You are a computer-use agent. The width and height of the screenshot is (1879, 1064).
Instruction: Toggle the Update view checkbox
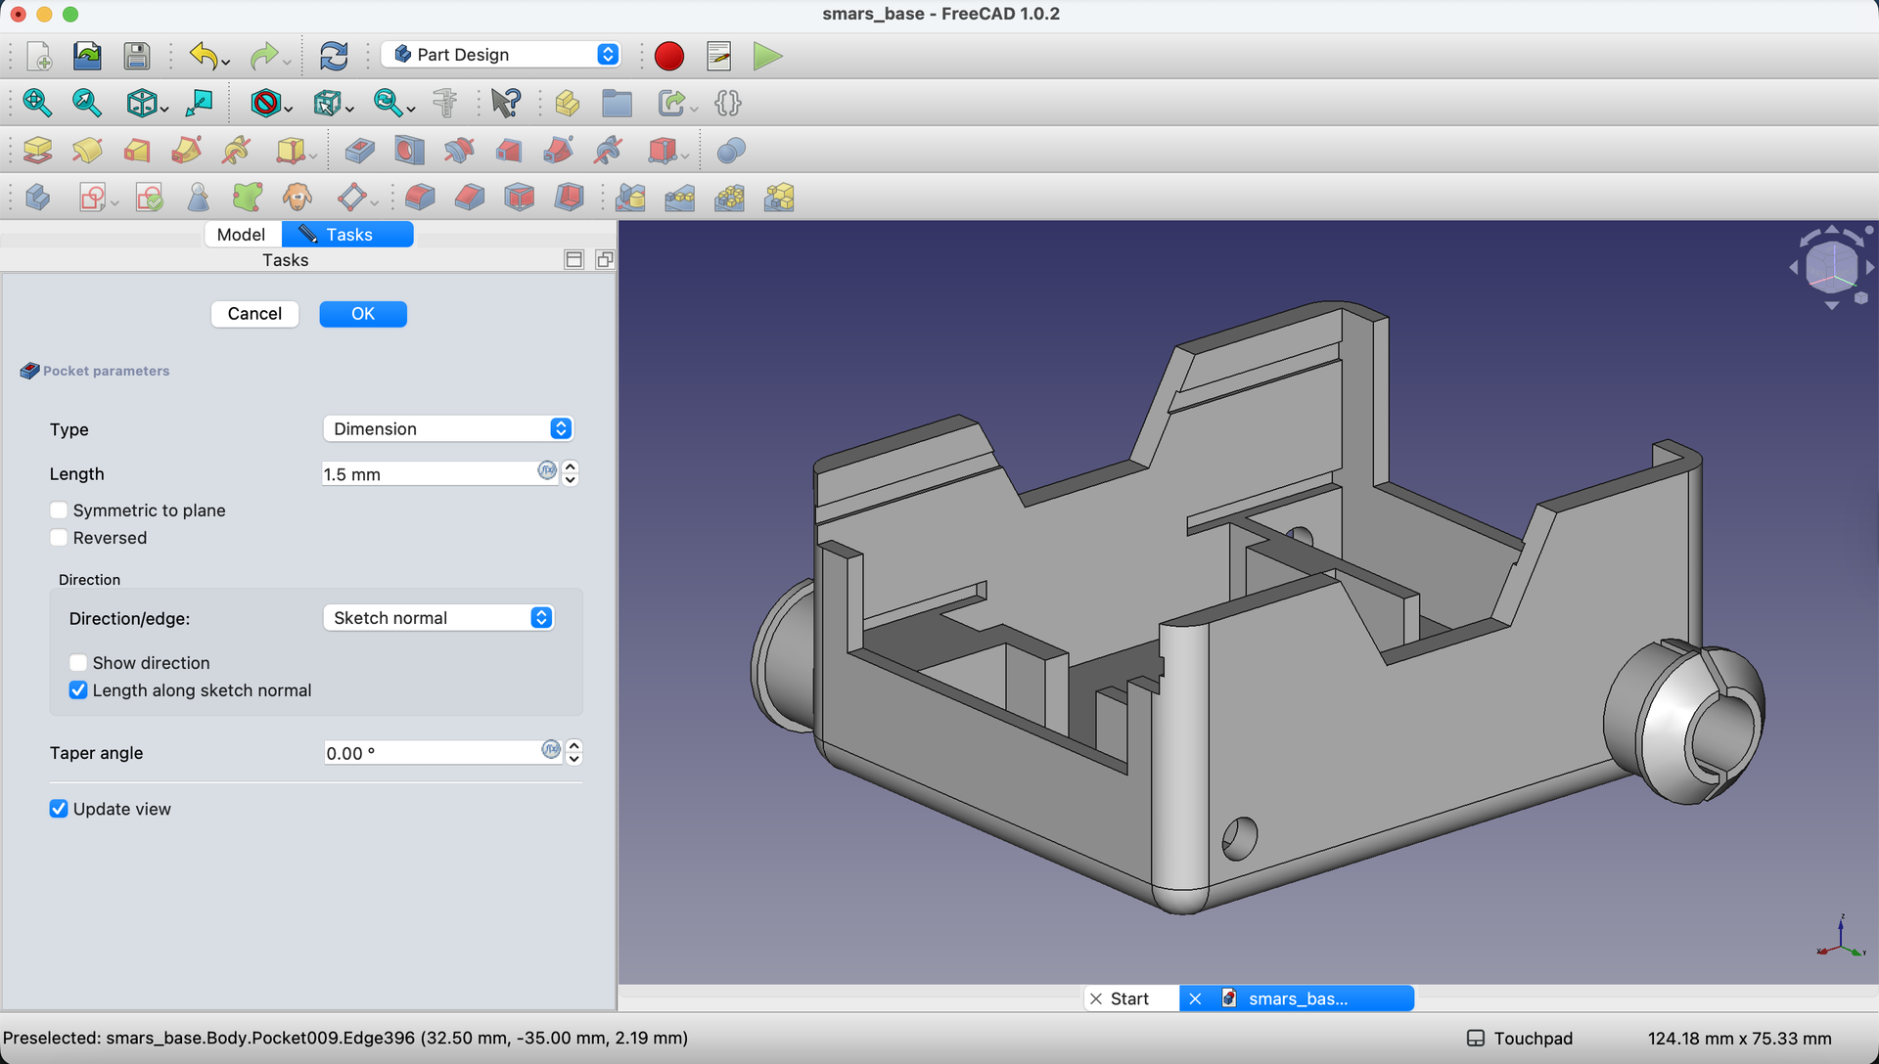59,809
